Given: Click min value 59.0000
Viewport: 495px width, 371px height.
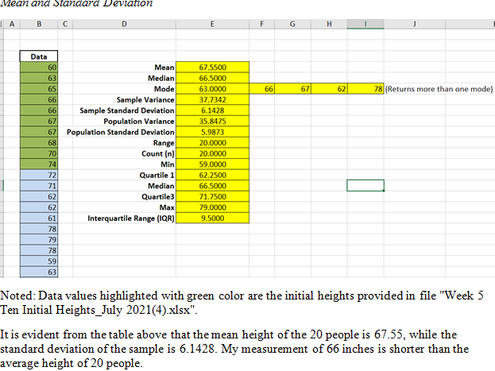Looking at the screenshot, I should (x=212, y=164).
